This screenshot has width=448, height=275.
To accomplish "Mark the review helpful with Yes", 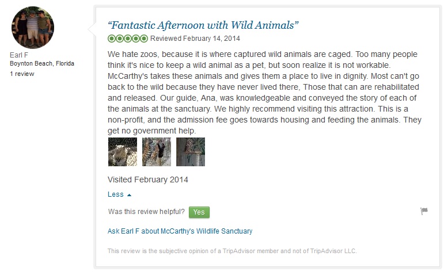I will 199,212.
